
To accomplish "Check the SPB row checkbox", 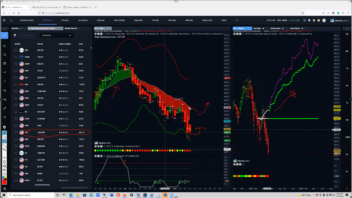I will click(16, 50).
